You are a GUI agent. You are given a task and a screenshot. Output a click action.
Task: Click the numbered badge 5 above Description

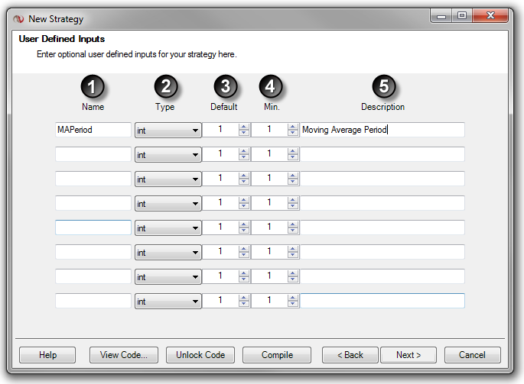[383, 86]
